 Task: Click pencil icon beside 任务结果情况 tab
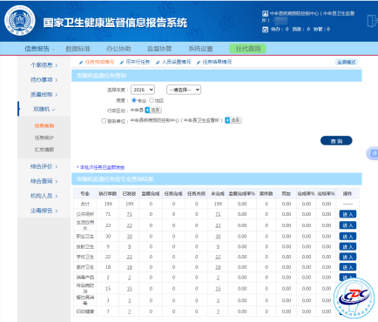pos(199,62)
